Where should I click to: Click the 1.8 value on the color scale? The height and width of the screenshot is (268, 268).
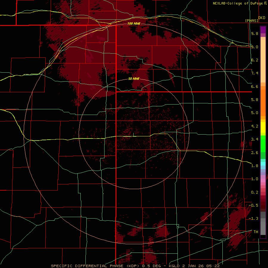(x=255, y=166)
